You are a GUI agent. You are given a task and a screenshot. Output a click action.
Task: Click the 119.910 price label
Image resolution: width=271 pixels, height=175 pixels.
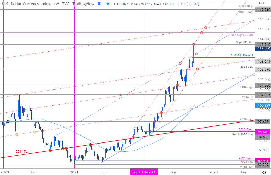(x=263, y=10)
